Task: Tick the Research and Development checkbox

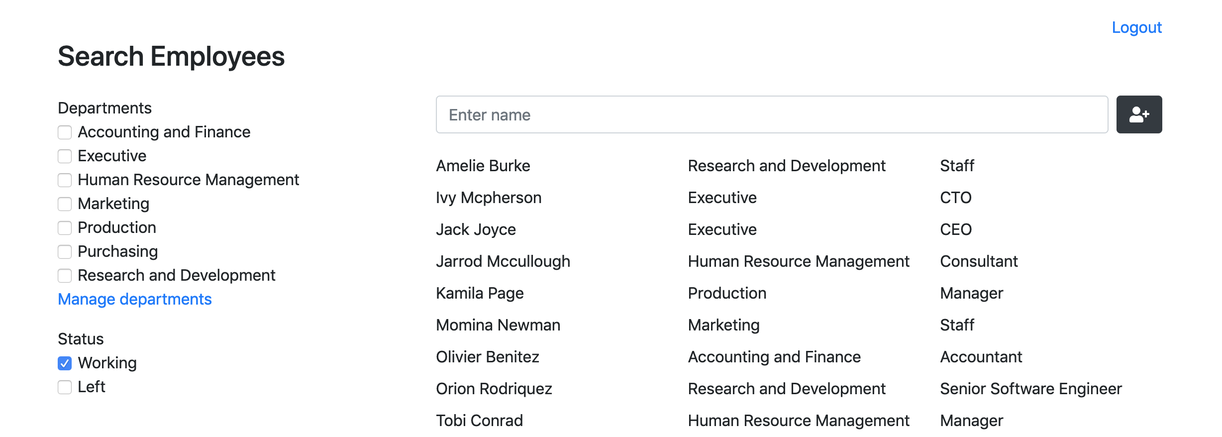Action: (x=65, y=276)
